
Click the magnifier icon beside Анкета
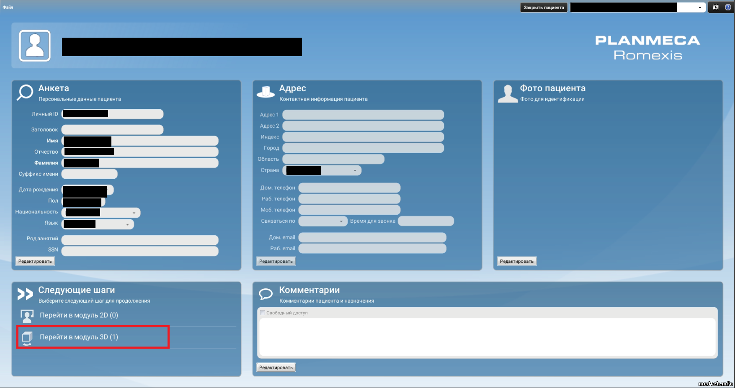(25, 92)
